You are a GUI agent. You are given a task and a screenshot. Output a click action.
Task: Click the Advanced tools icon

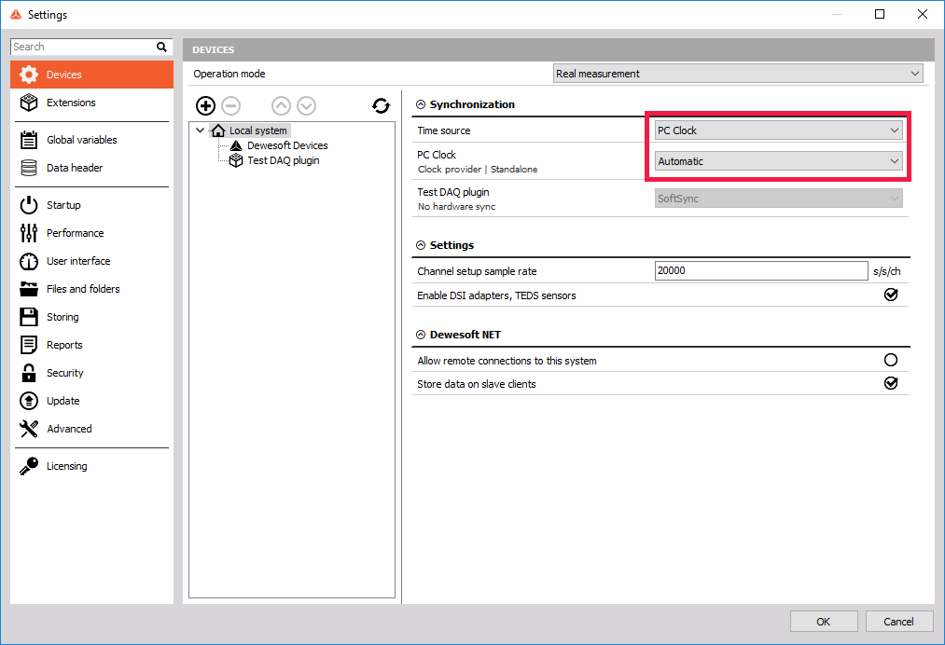(x=28, y=429)
